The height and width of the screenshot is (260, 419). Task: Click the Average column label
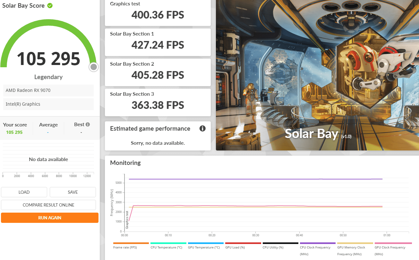[x=48, y=125]
